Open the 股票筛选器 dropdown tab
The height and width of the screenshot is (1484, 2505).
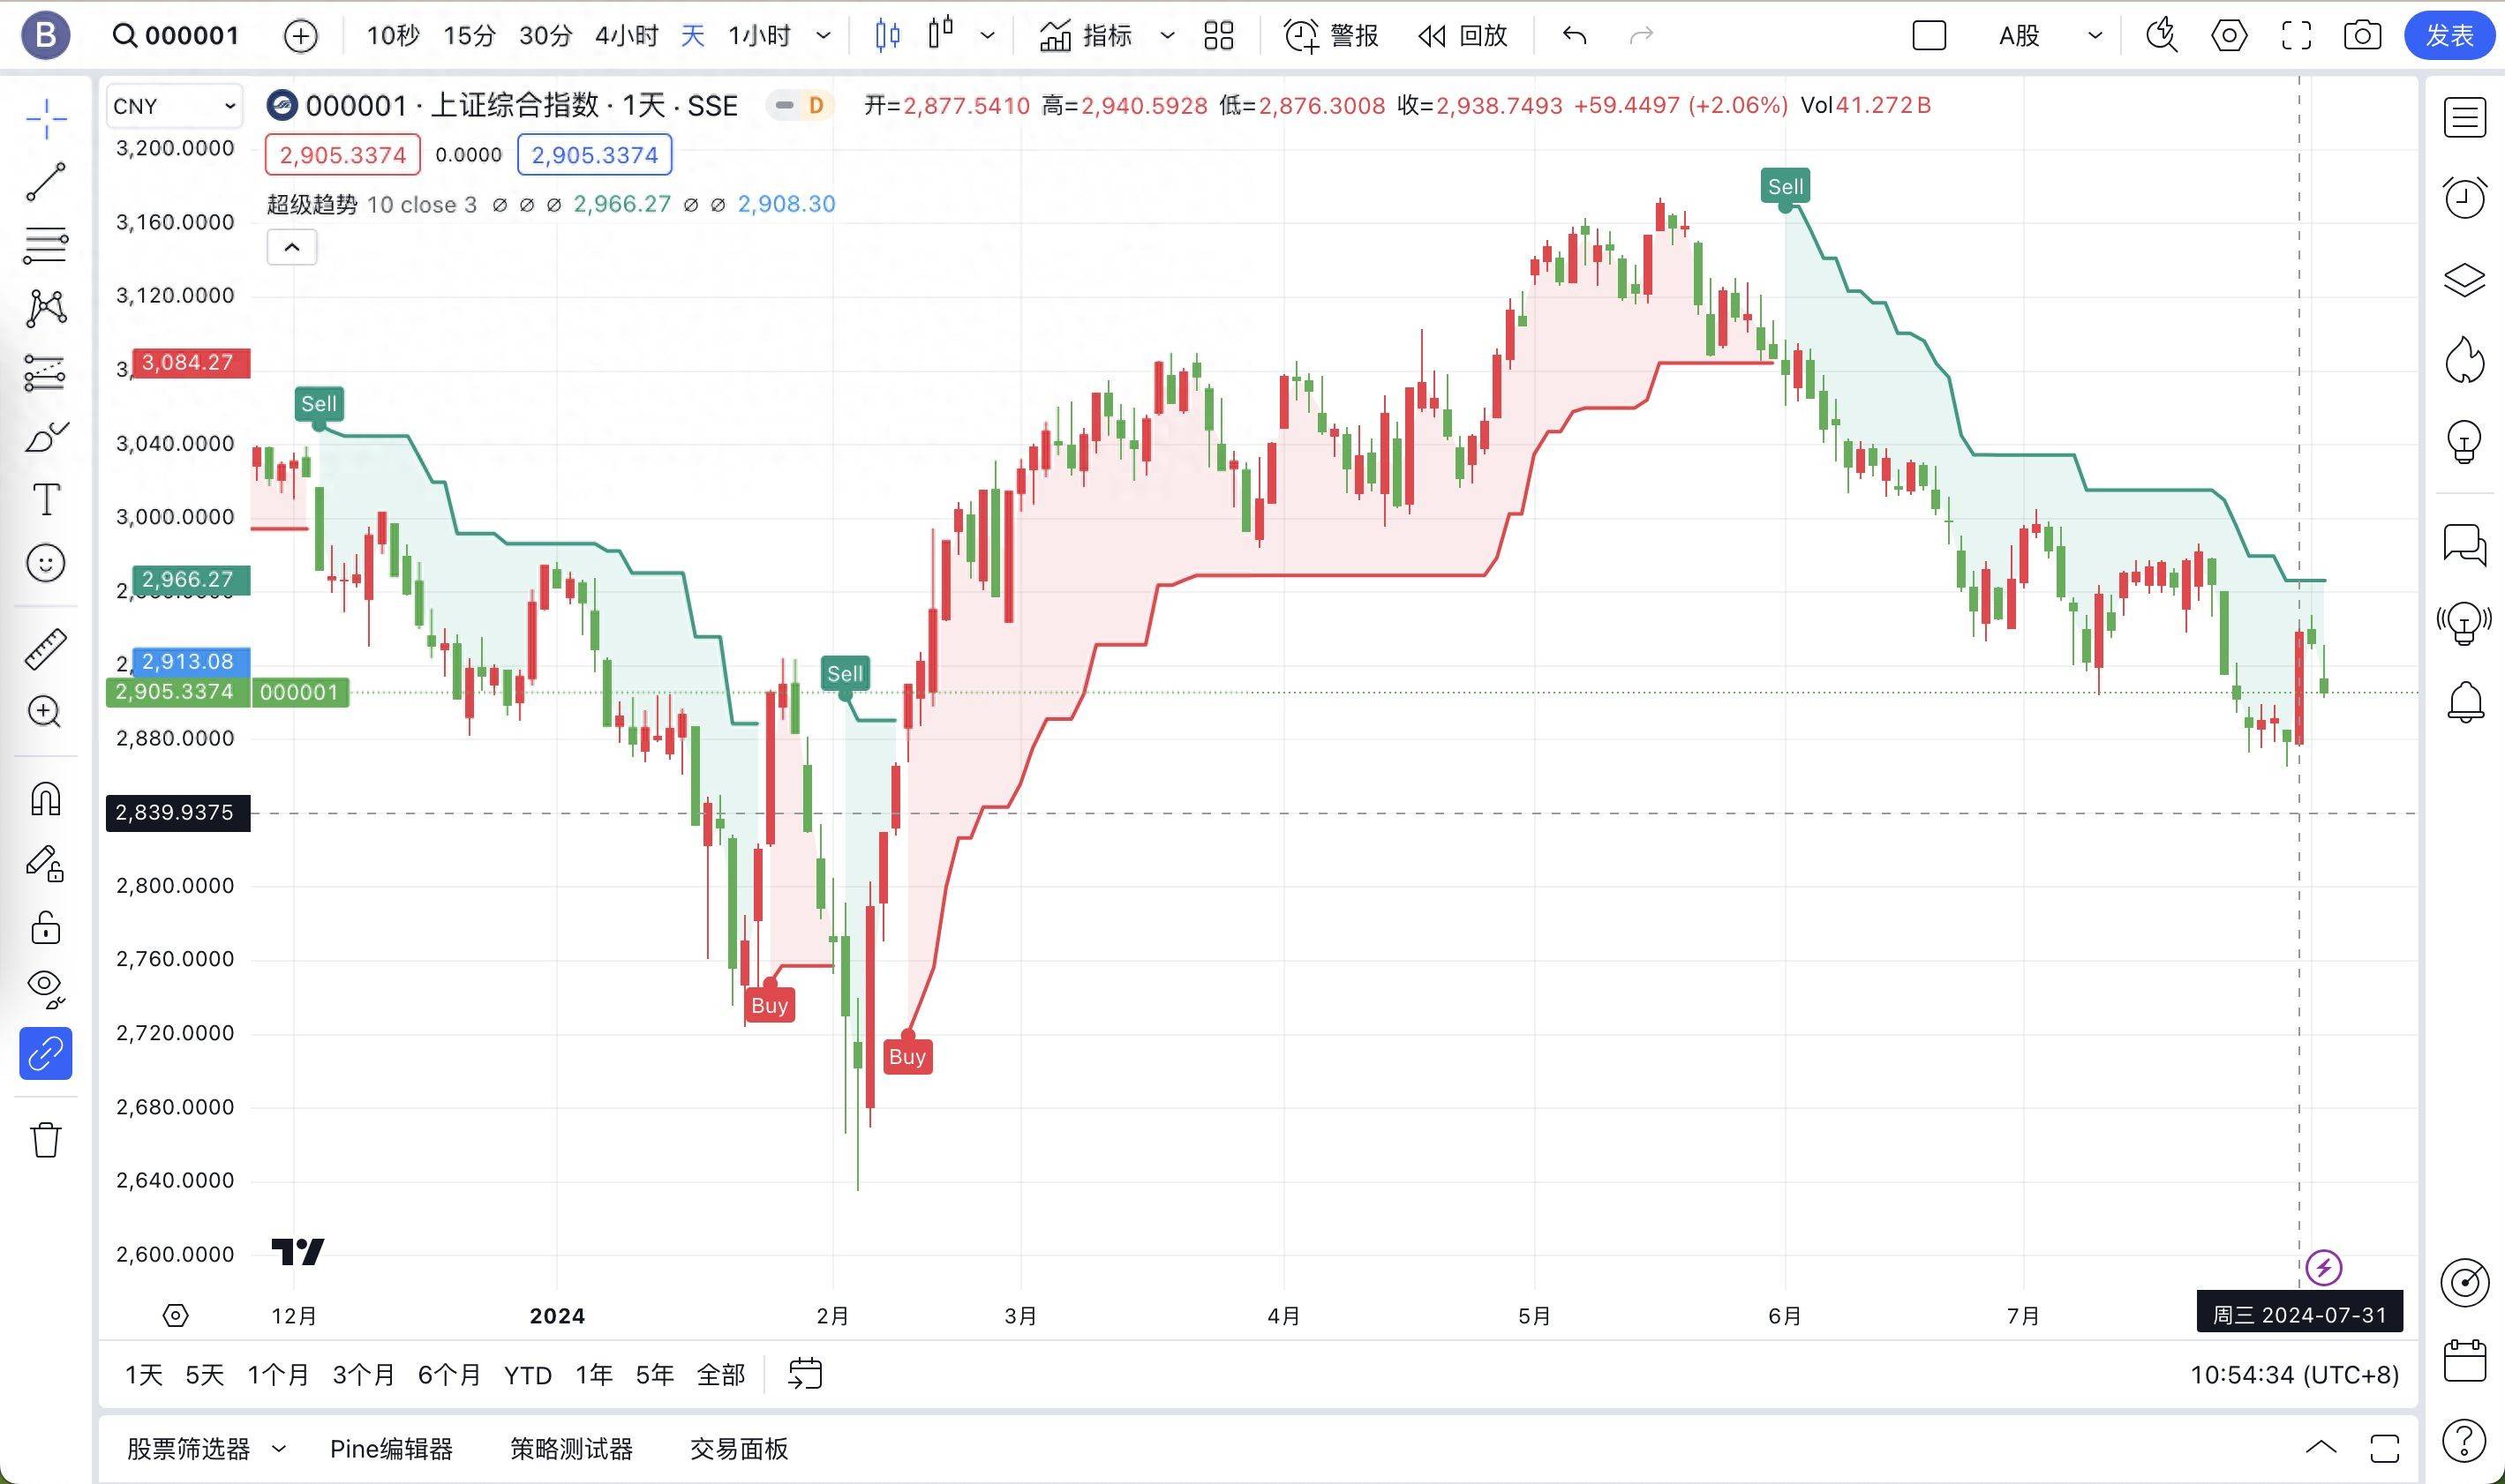[206, 1449]
